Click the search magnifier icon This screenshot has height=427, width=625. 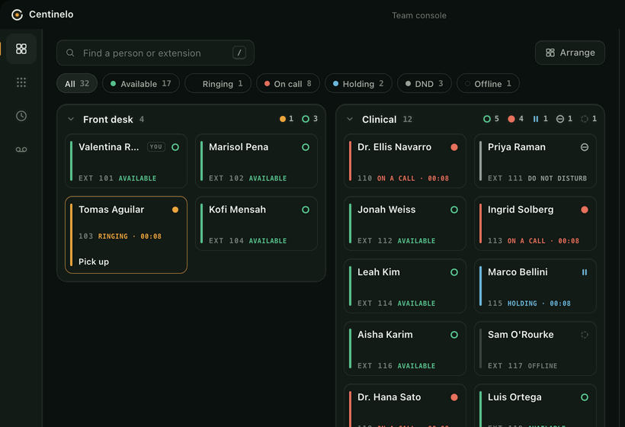(70, 53)
